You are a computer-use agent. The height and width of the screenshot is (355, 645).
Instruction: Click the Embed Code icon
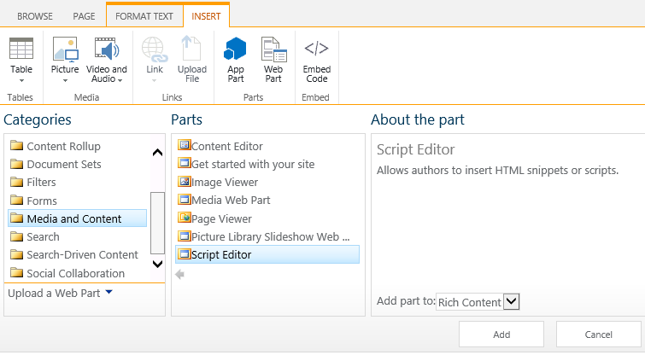(316, 49)
